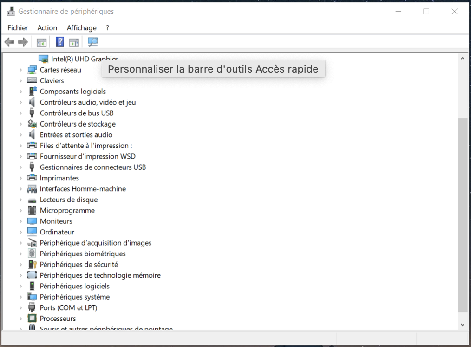
Task: Scan for hardware changes using monitor icon
Action: coord(93,42)
